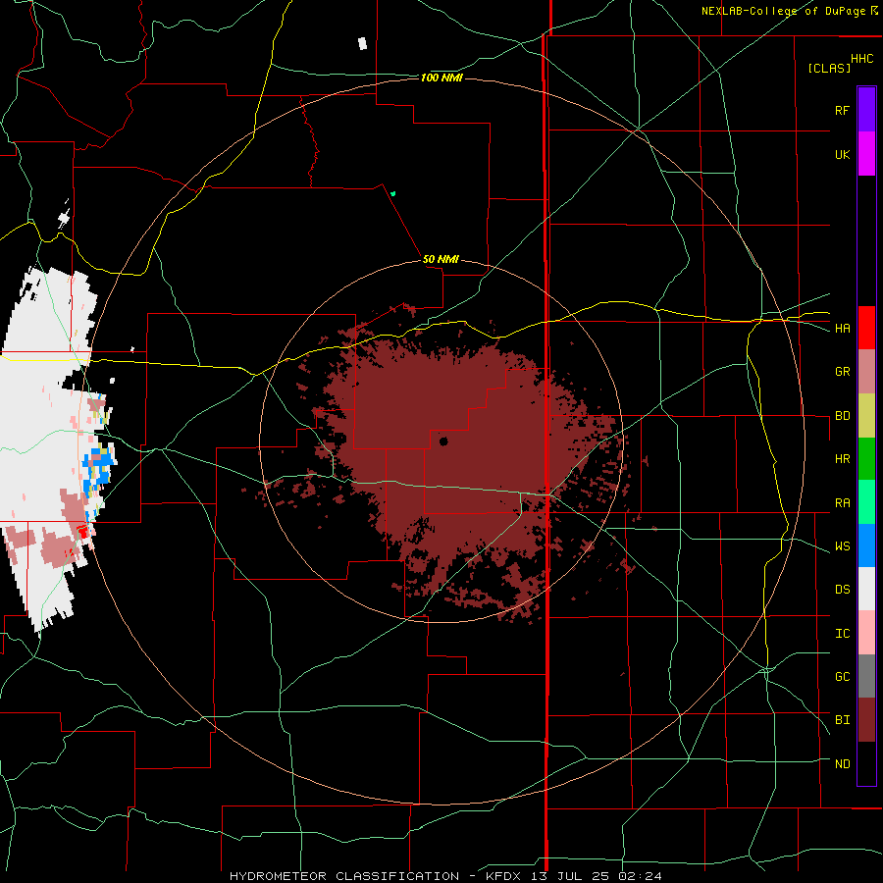Viewport: 883px width, 883px height.
Task: Click the brown BI legend color block
Action: (x=866, y=720)
